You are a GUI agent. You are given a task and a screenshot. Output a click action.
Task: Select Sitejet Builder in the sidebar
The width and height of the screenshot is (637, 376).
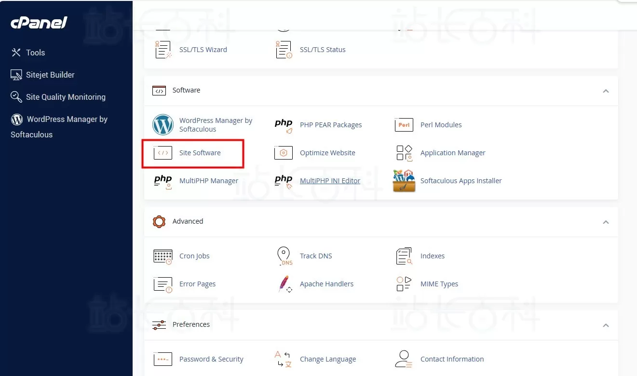[50, 75]
